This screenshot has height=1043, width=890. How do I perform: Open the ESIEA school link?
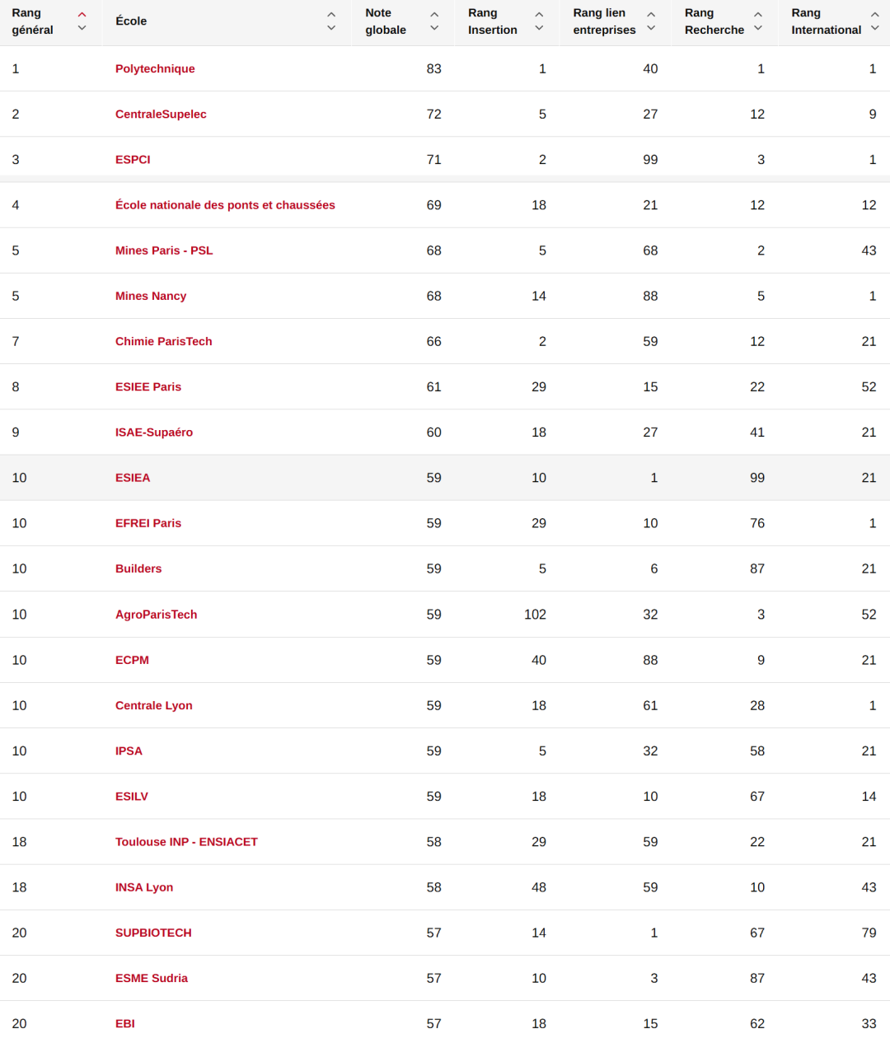(133, 478)
